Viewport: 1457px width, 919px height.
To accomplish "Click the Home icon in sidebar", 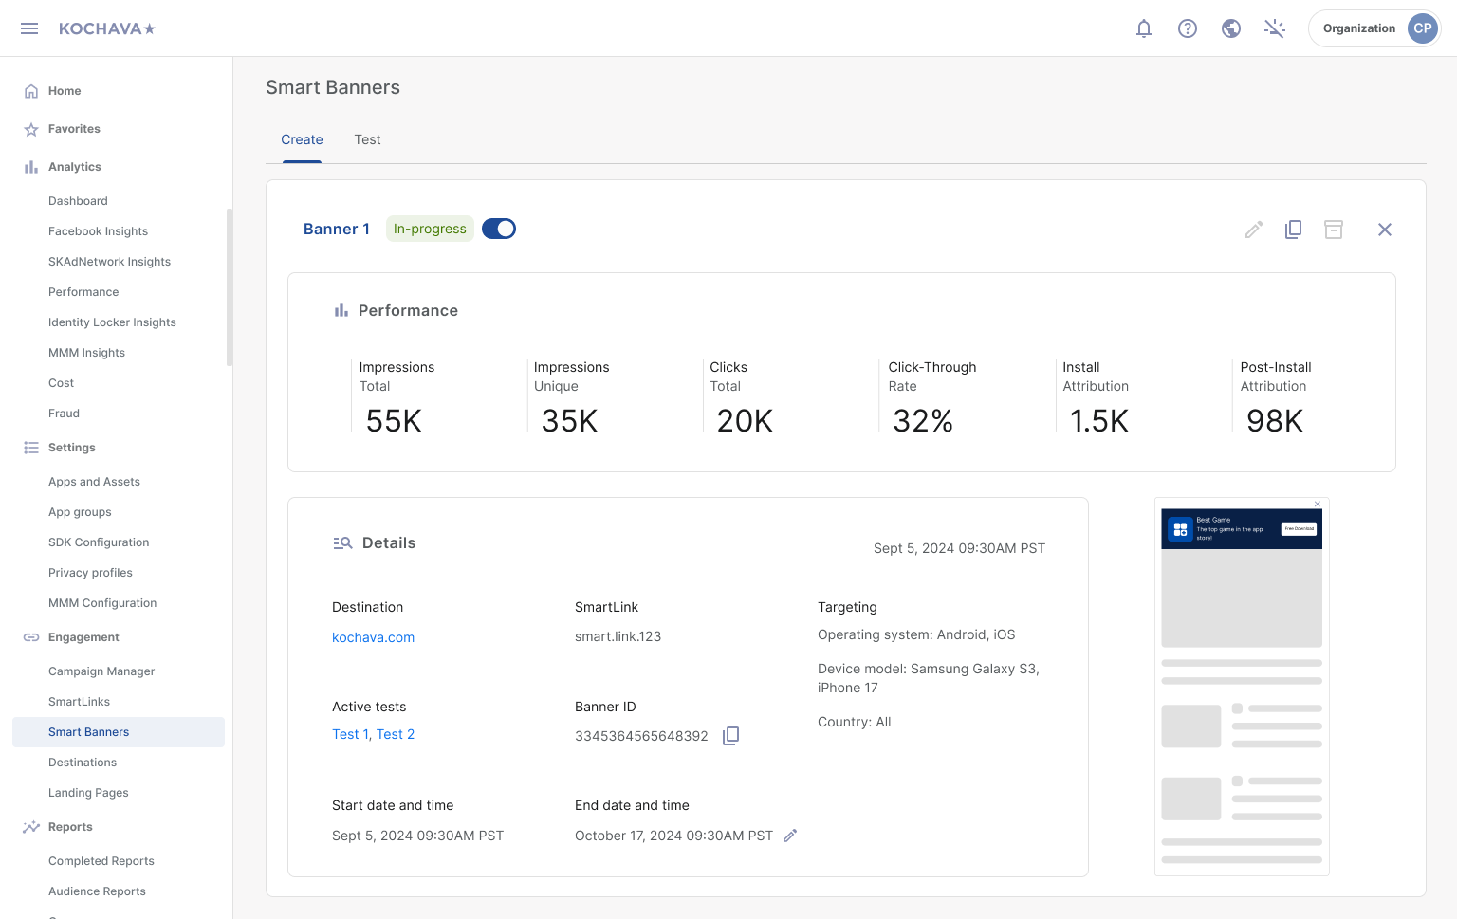I will coord(31,91).
